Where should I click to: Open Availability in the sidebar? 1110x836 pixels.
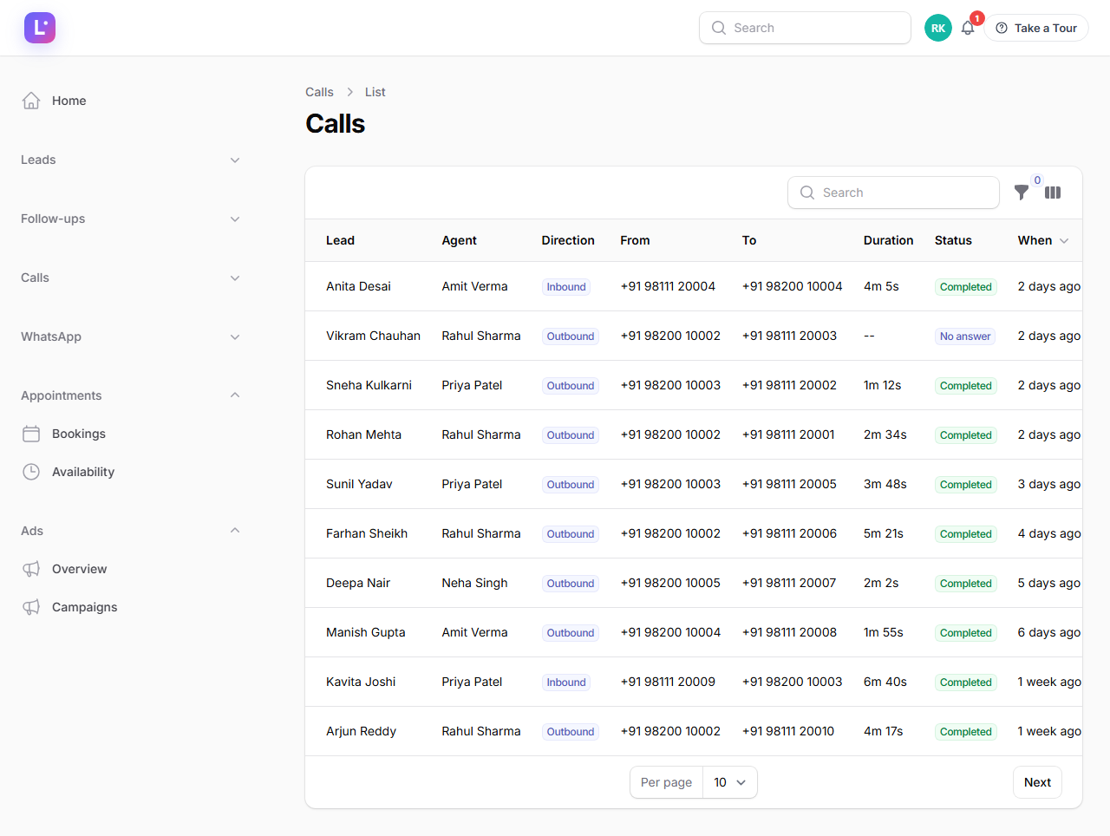130,472
